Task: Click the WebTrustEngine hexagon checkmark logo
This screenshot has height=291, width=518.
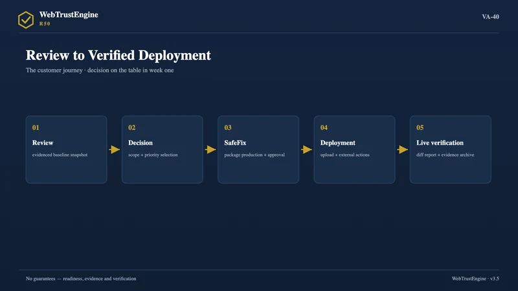Action: 26,20
